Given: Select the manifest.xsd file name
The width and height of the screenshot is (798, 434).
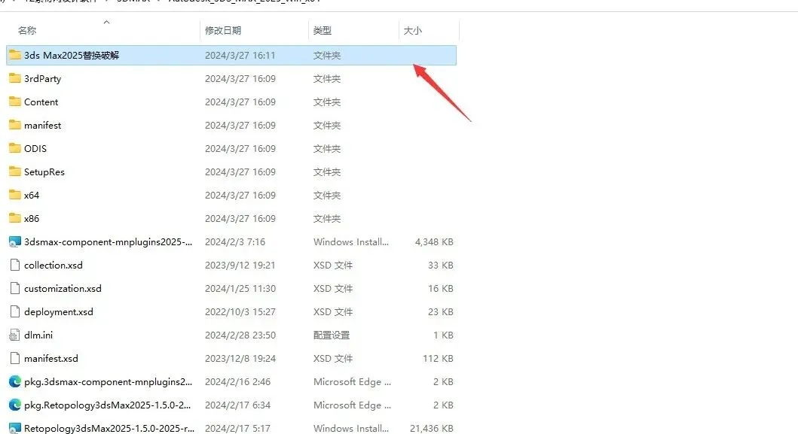Looking at the screenshot, I should click(x=51, y=359).
